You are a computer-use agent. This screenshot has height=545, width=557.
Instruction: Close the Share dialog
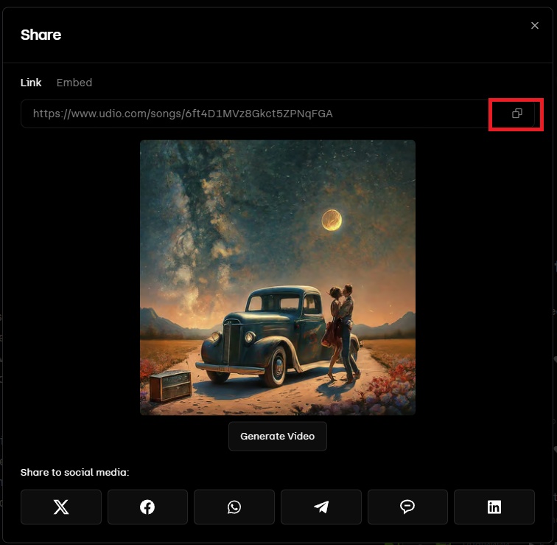[535, 26]
